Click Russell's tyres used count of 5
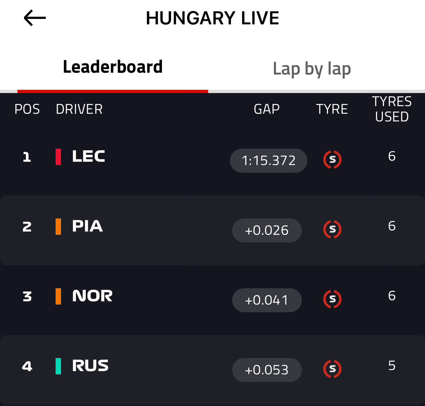The width and height of the screenshot is (425, 406). (x=392, y=366)
